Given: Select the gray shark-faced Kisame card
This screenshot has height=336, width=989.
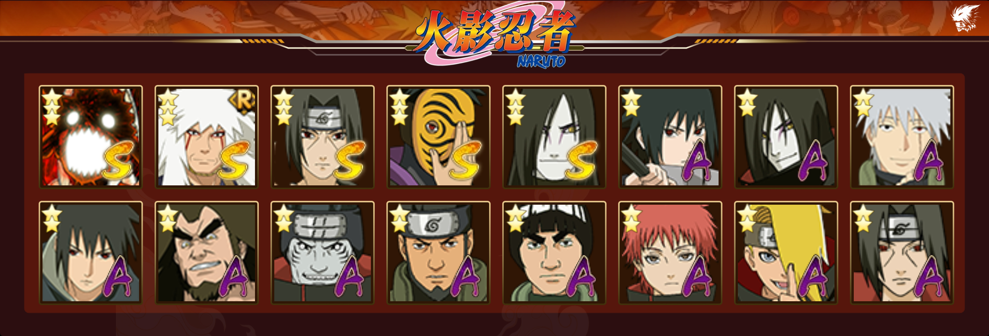Looking at the screenshot, I should click(323, 253).
